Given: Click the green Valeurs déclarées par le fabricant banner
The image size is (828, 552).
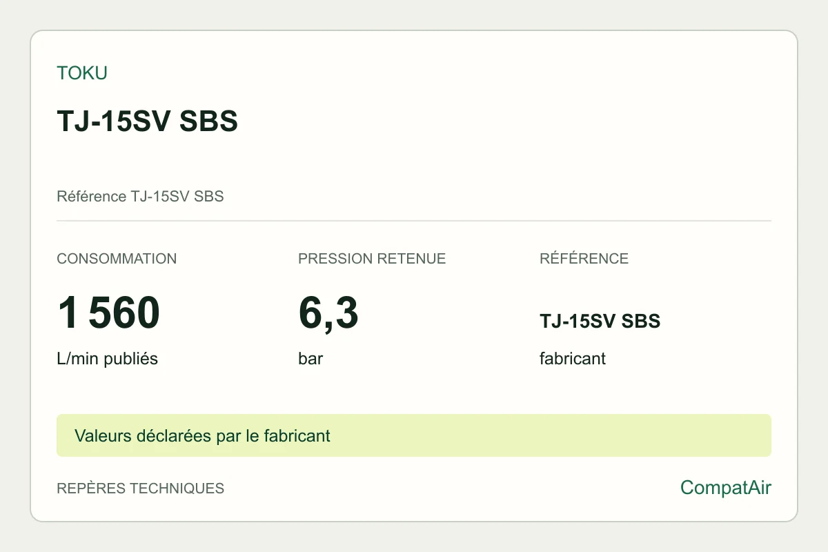Looking at the screenshot, I should click(x=414, y=435).
